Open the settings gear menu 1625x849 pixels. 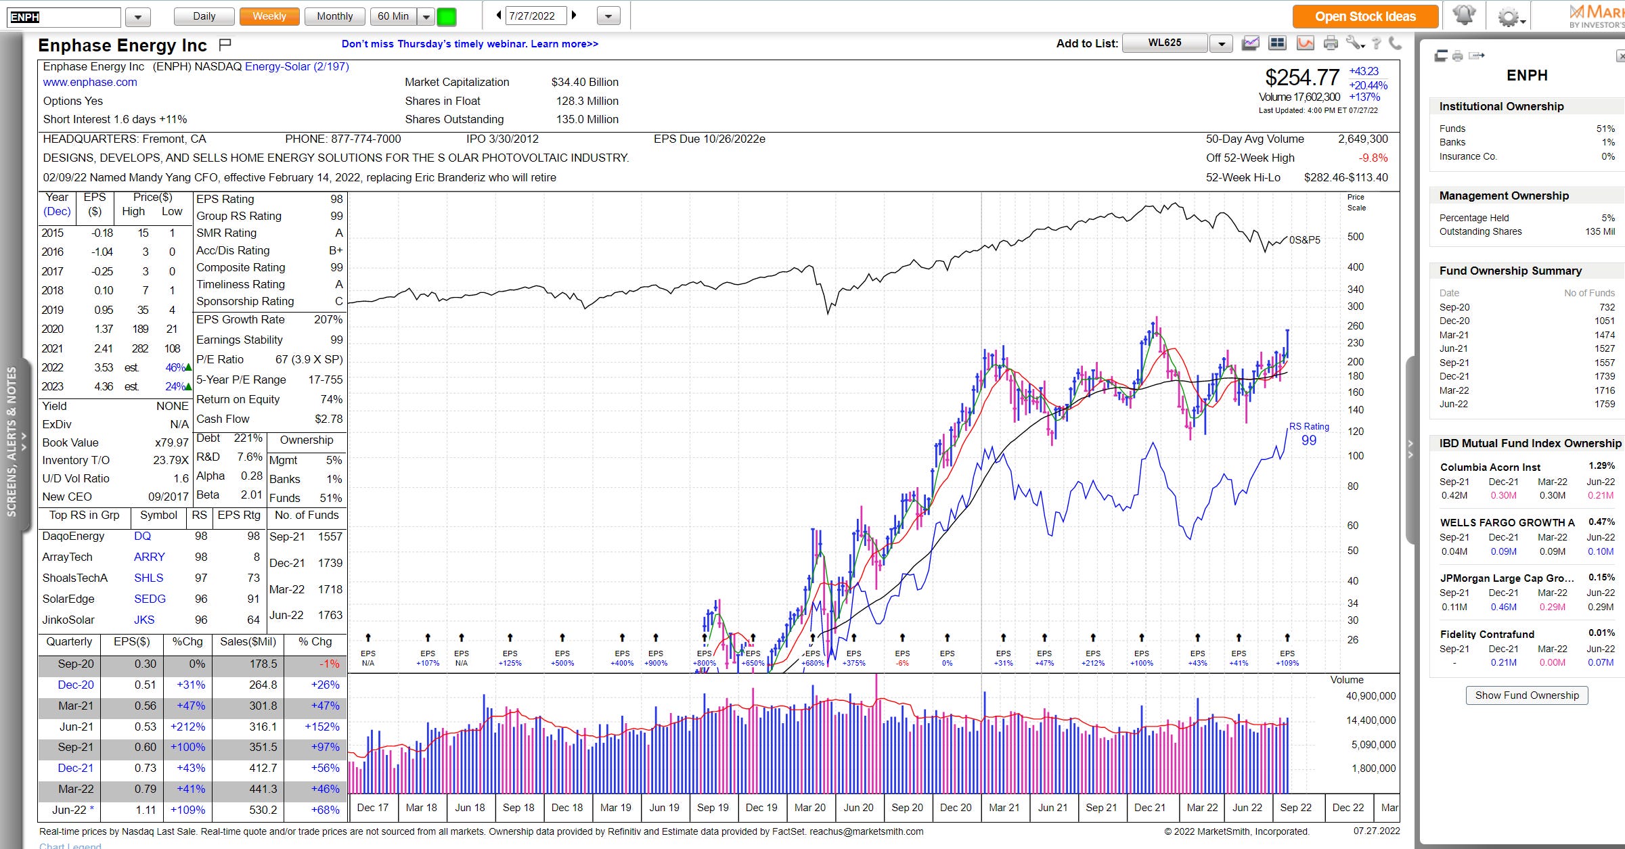pos(1510,17)
